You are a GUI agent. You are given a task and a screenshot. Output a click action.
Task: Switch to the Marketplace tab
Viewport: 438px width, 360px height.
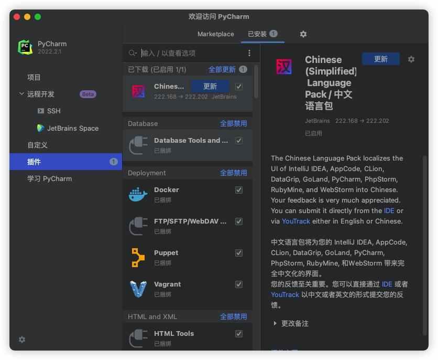point(216,34)
